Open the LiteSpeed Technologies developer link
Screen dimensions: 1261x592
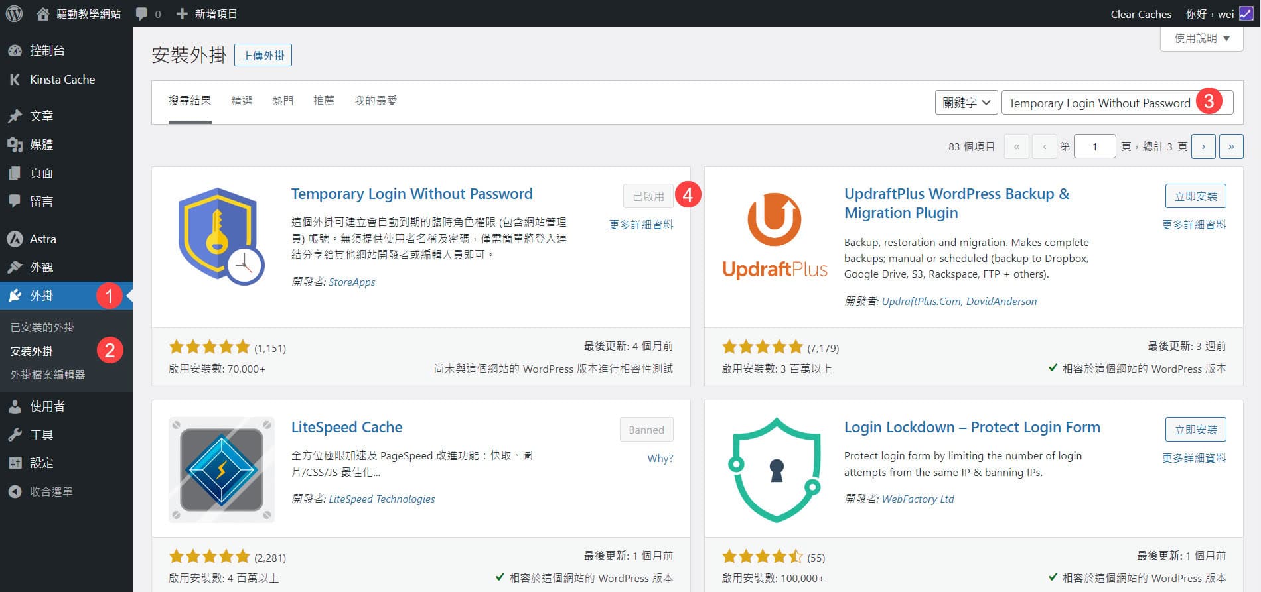382,499
